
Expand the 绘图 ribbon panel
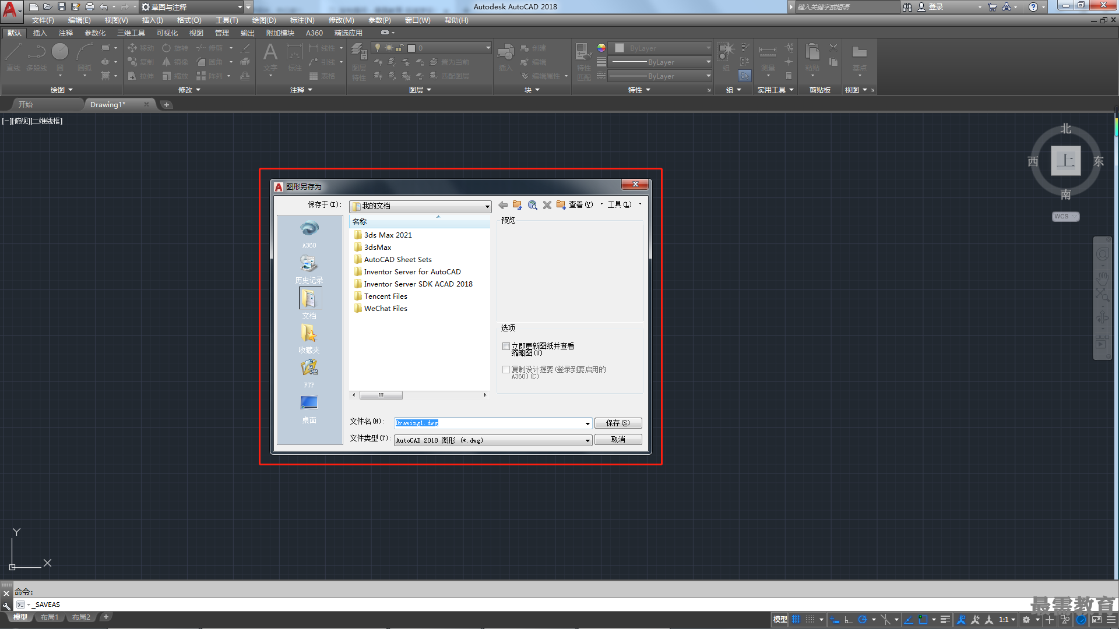[x=61, y=90]
